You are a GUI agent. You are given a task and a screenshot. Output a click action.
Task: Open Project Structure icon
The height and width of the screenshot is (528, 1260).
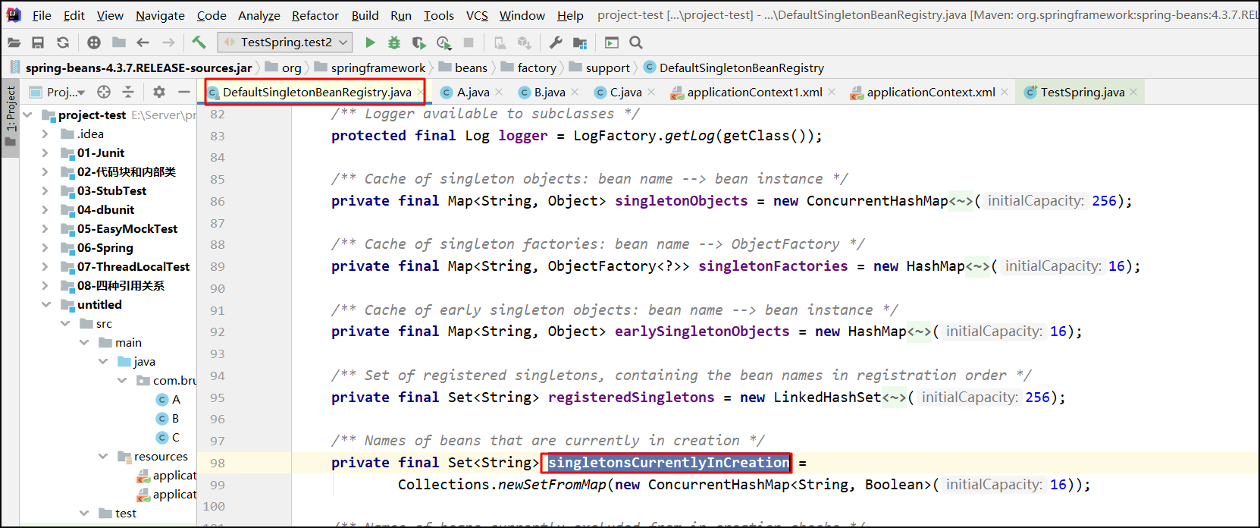(x=580, y=42)
